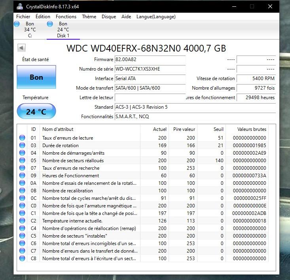Image resolution: width=290 pixels, height=280 pixels.
Task: Click status orb for attribute C2
Action: point(22,221)
